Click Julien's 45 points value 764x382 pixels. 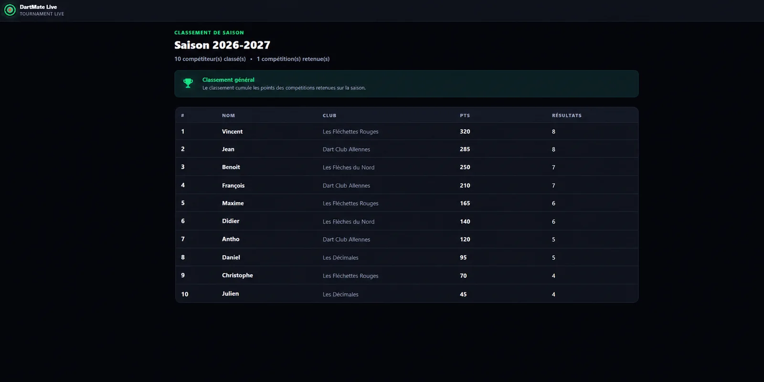pos(463,295)
